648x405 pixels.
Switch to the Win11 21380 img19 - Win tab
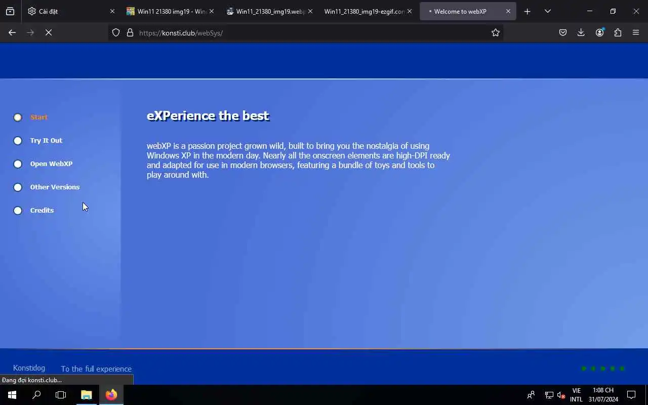click(171, 11)
